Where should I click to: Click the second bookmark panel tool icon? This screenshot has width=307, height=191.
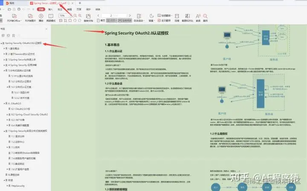[8, 35]
